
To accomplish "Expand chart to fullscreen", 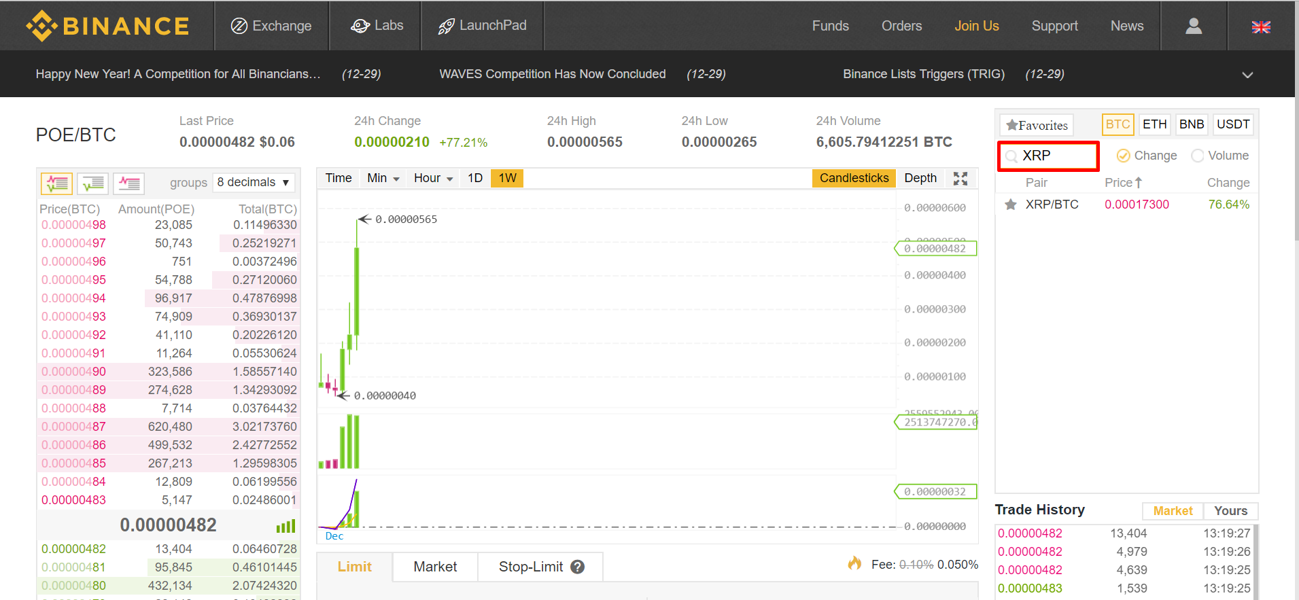I will pos(960,179).
